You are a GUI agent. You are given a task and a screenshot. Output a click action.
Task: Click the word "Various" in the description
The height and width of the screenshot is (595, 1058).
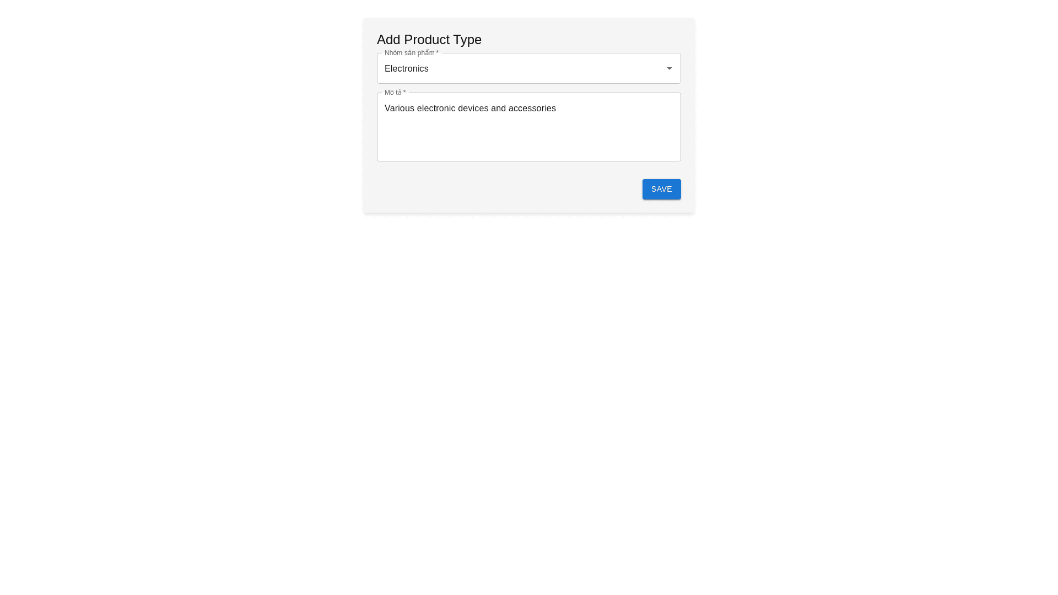point(399,109)
